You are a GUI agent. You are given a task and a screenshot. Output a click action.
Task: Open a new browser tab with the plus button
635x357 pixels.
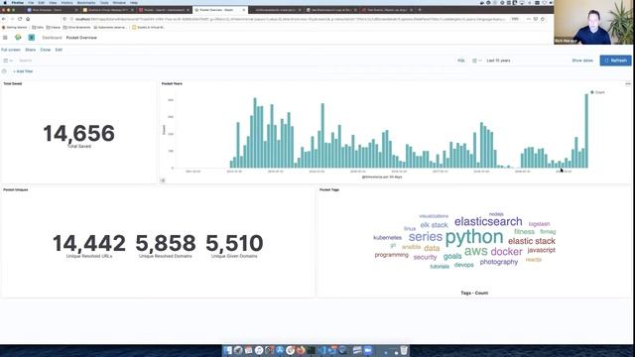pos(420,10)
